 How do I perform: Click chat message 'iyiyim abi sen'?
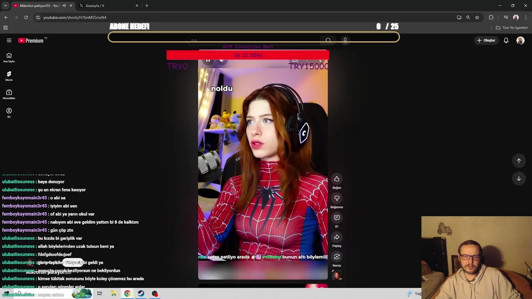(64, 206)
